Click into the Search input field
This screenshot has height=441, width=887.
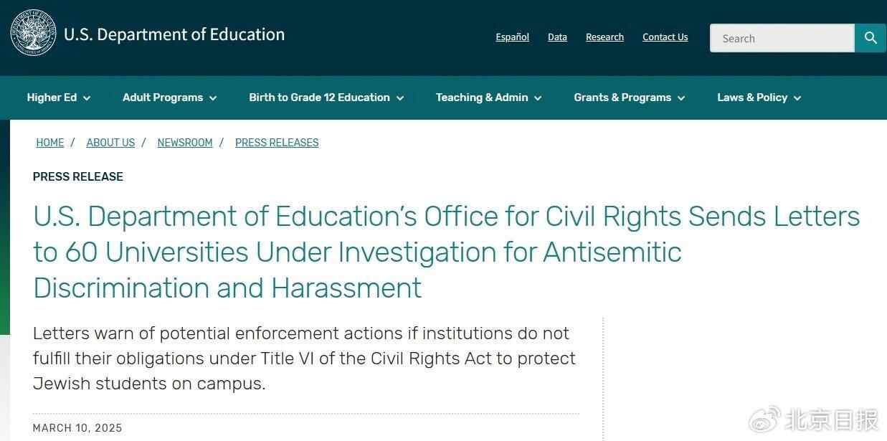(782, 38)
